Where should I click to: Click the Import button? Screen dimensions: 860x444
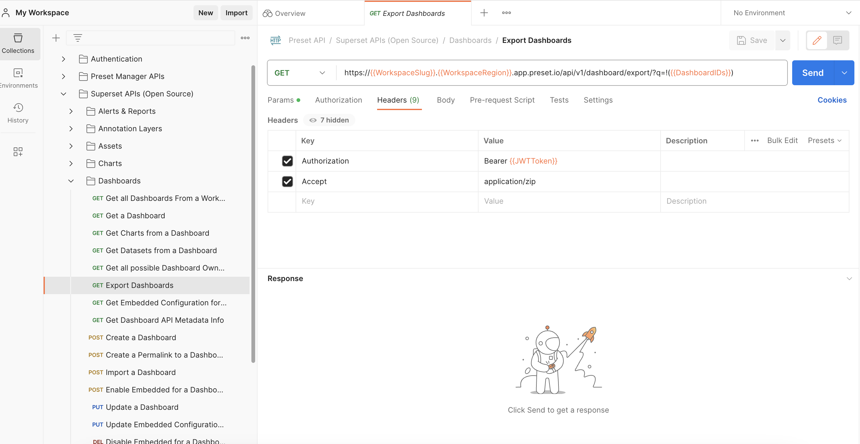point(236,13)
